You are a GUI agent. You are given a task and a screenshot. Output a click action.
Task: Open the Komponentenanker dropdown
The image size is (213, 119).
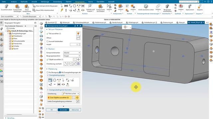[72, 53]
